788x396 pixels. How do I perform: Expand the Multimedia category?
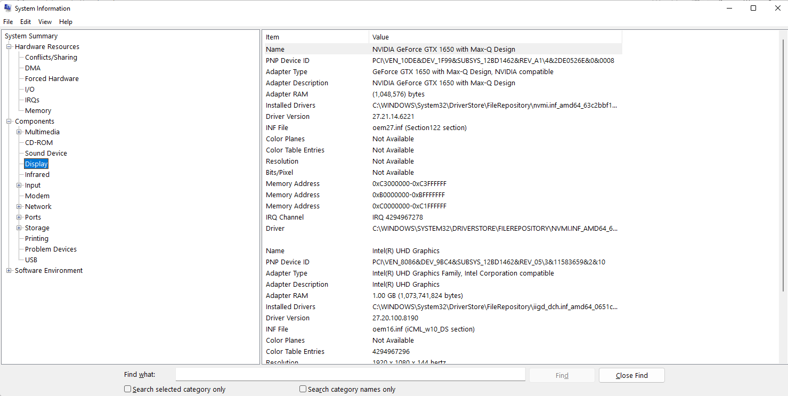19,132
